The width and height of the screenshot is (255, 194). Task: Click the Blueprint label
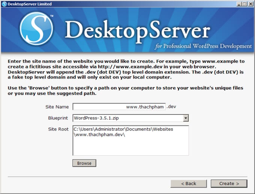58,118
